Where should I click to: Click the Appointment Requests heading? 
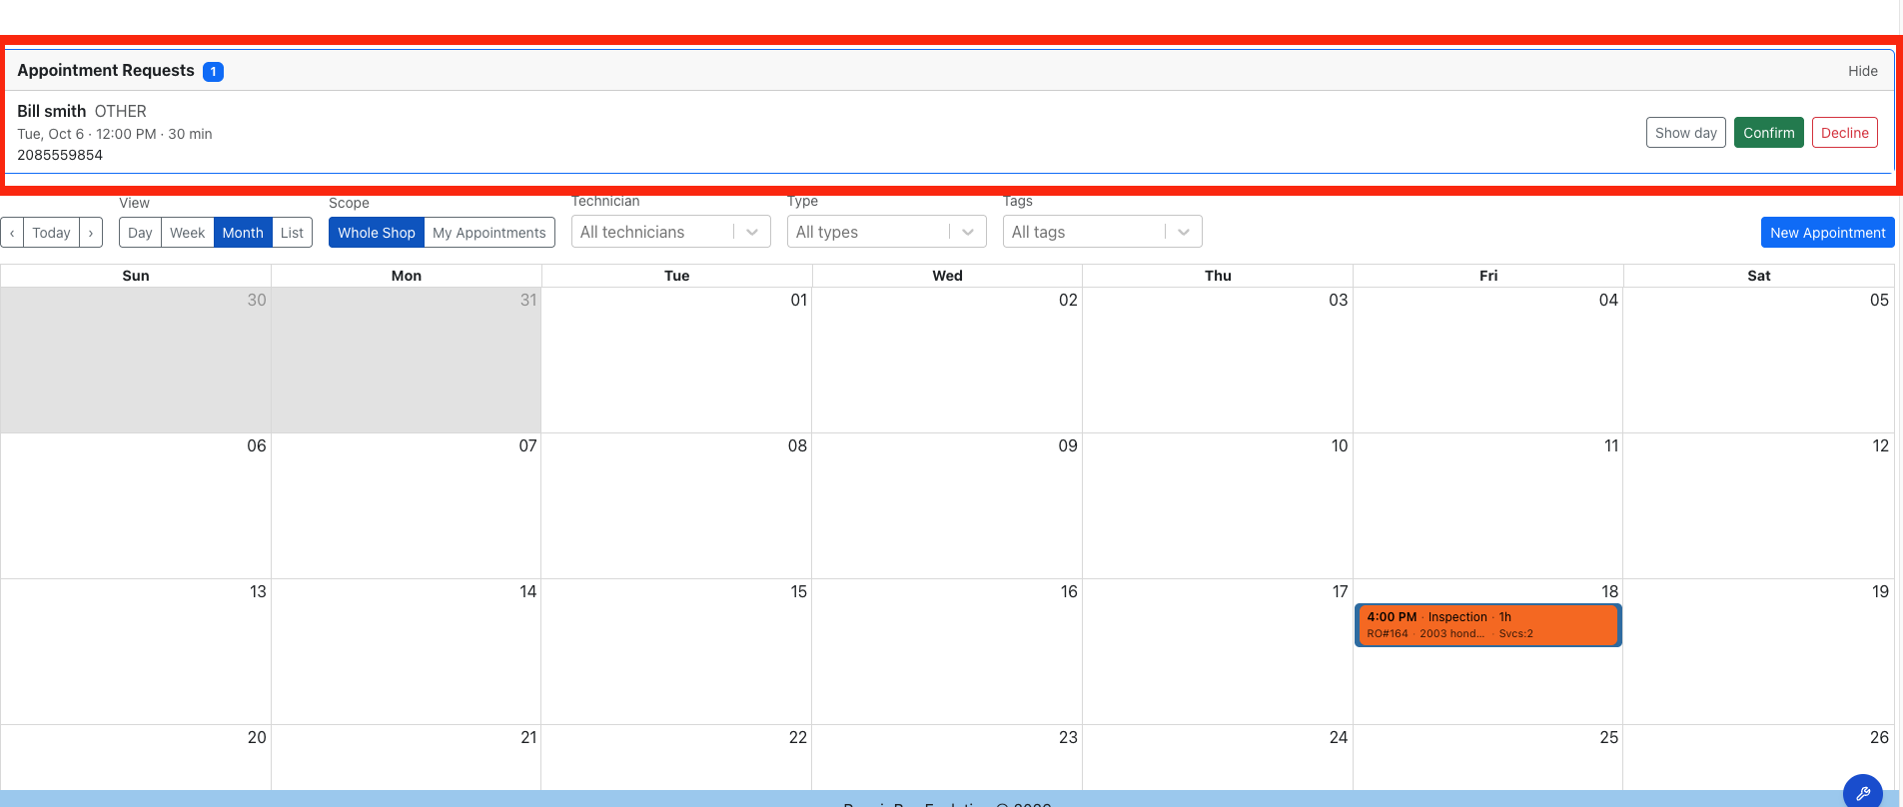tap(106, 70)
